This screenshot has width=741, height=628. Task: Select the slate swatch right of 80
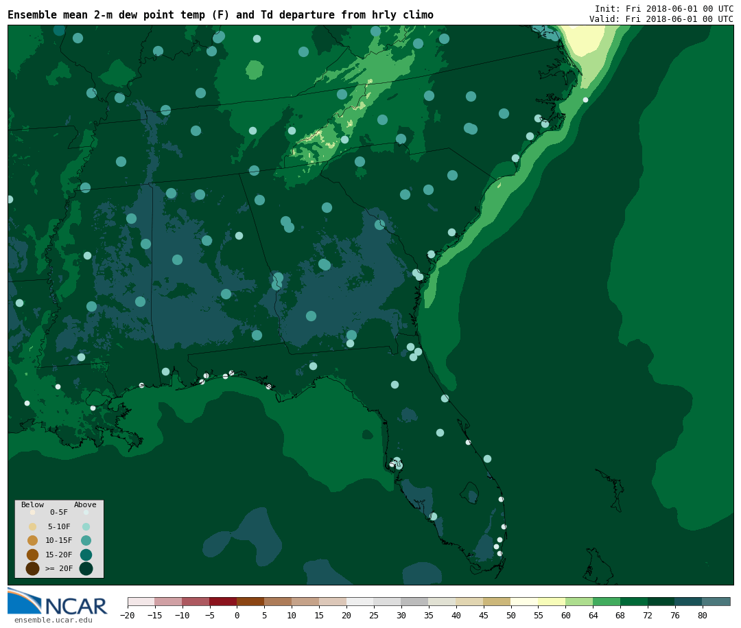716,602
